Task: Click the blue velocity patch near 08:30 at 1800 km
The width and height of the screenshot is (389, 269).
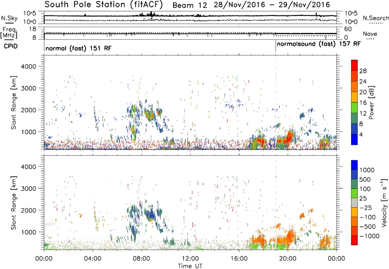Action: tap(150, 215)
